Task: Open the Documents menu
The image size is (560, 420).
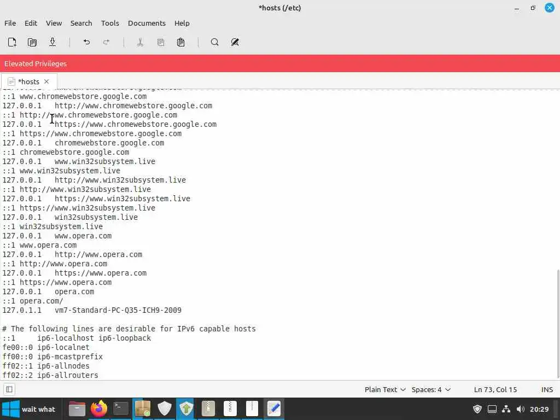Action: (147, 23)
